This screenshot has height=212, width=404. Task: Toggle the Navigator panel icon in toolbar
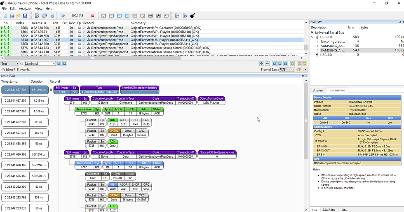(x=119, y=16)
